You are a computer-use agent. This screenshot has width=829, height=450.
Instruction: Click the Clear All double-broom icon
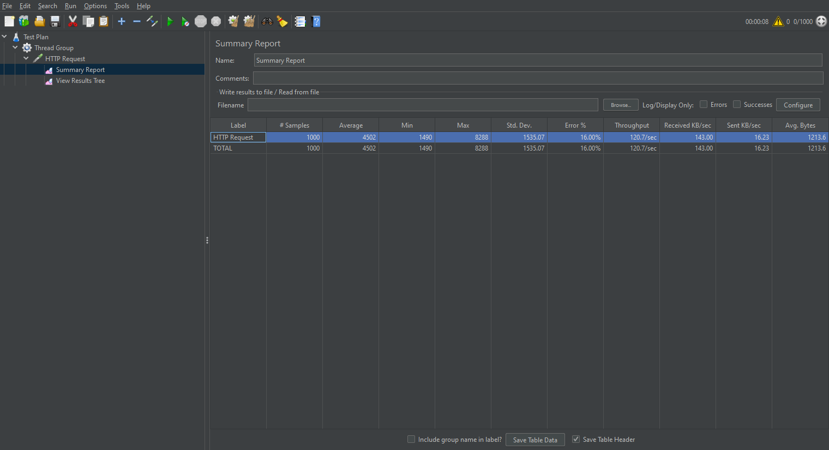(x=249, y=21)
